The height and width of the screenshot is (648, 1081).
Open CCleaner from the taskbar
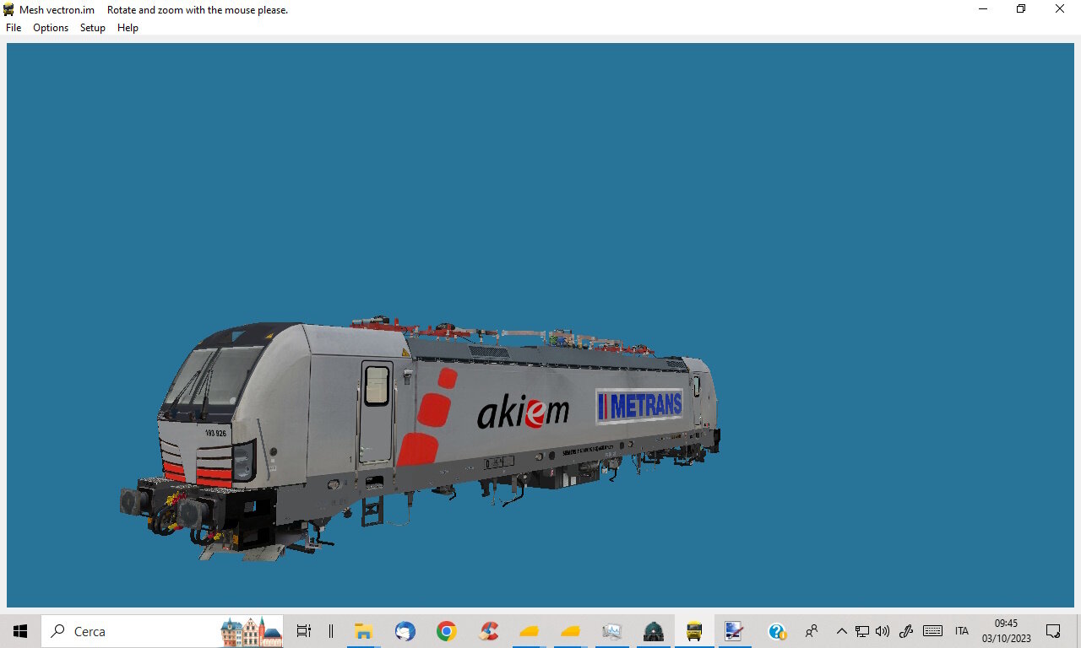click(488, 631)
